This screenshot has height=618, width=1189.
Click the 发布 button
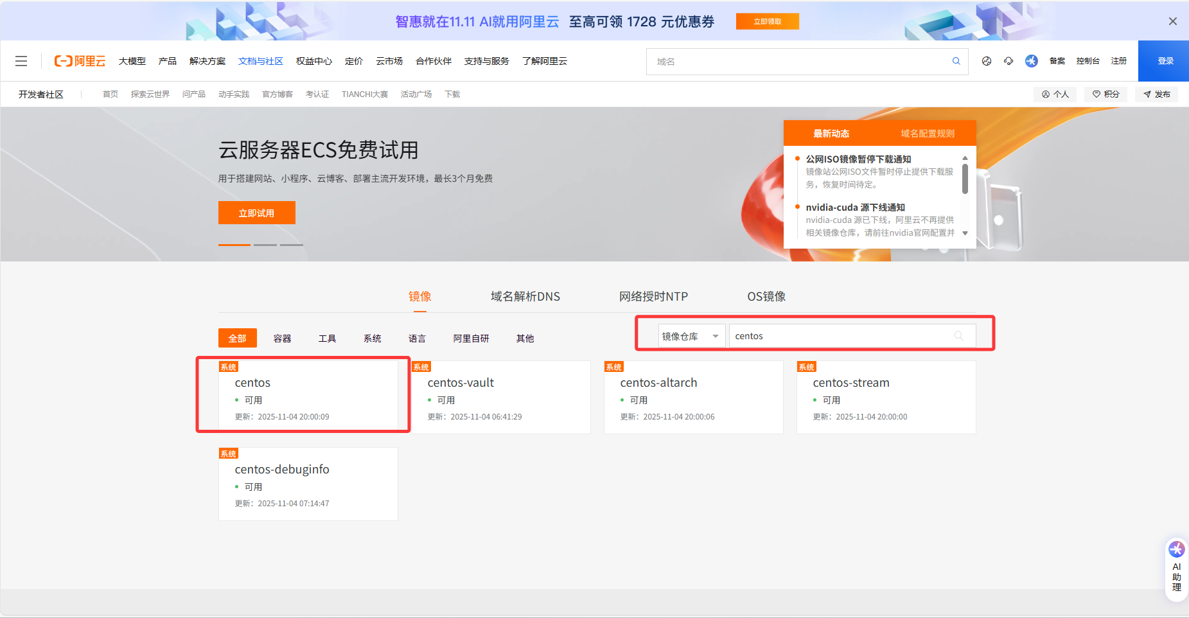coord(1157,94)
